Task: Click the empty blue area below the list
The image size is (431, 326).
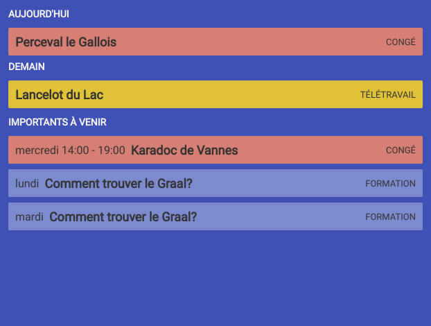Action: [215, 277]
